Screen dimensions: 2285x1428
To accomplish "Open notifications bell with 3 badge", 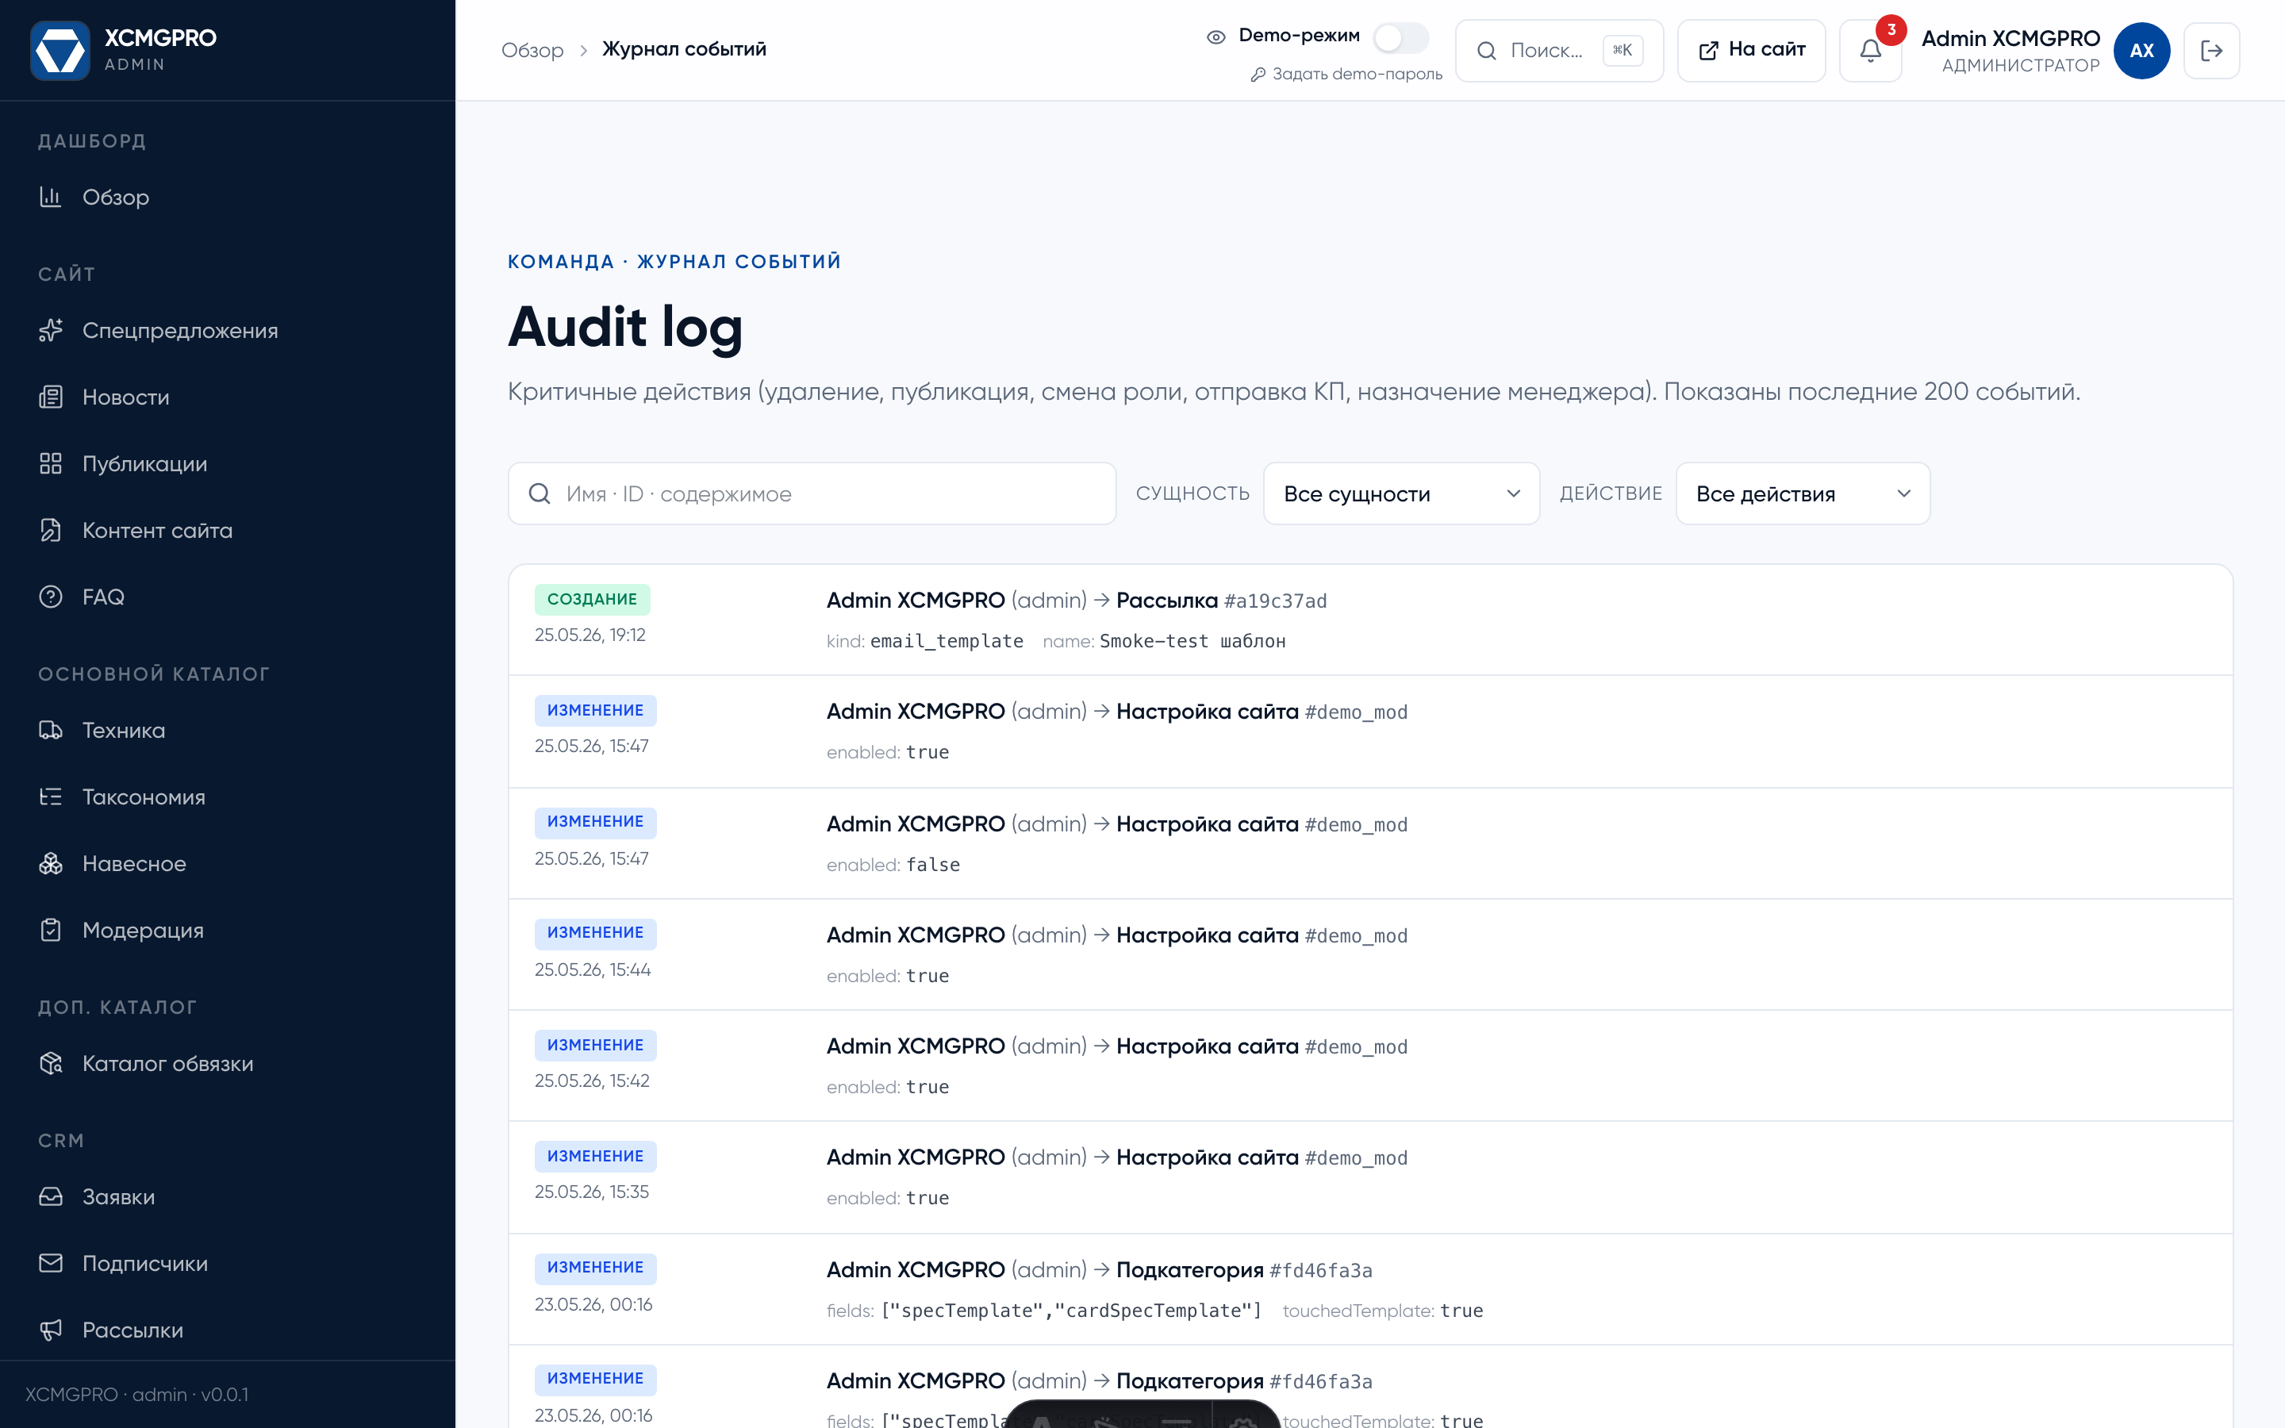I will pyautogui.click(x=1871, y=50).
